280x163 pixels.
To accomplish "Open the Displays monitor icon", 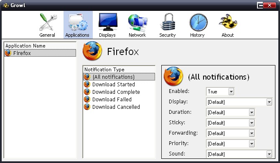I will pos(108,22).
